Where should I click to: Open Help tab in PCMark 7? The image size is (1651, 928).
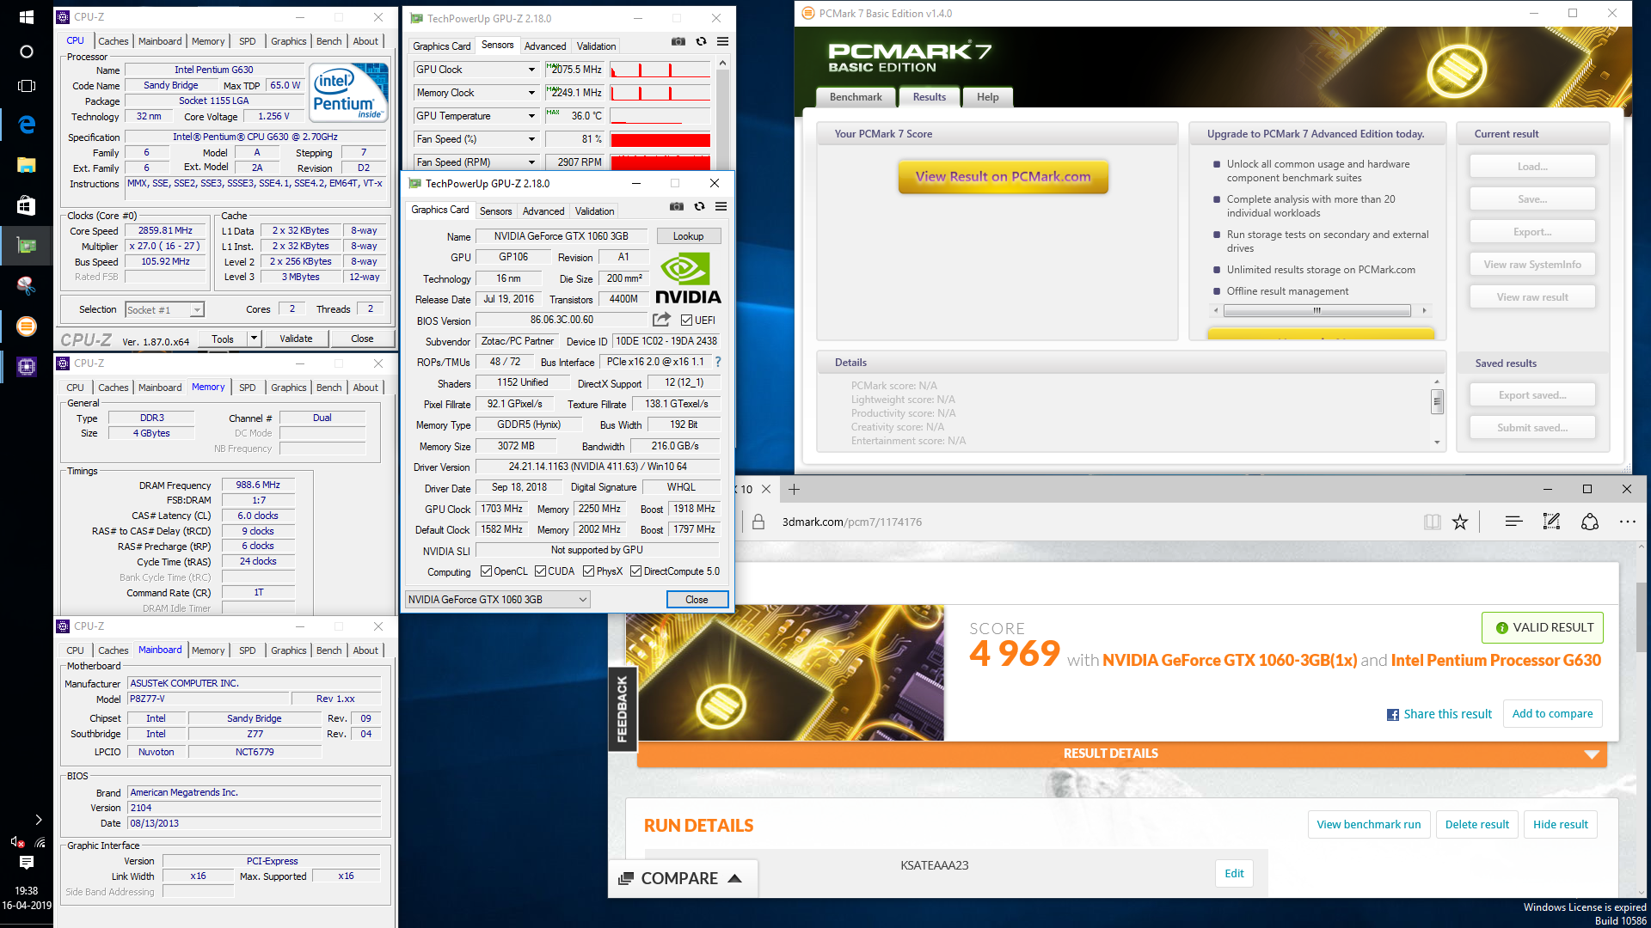coord(988,97)
